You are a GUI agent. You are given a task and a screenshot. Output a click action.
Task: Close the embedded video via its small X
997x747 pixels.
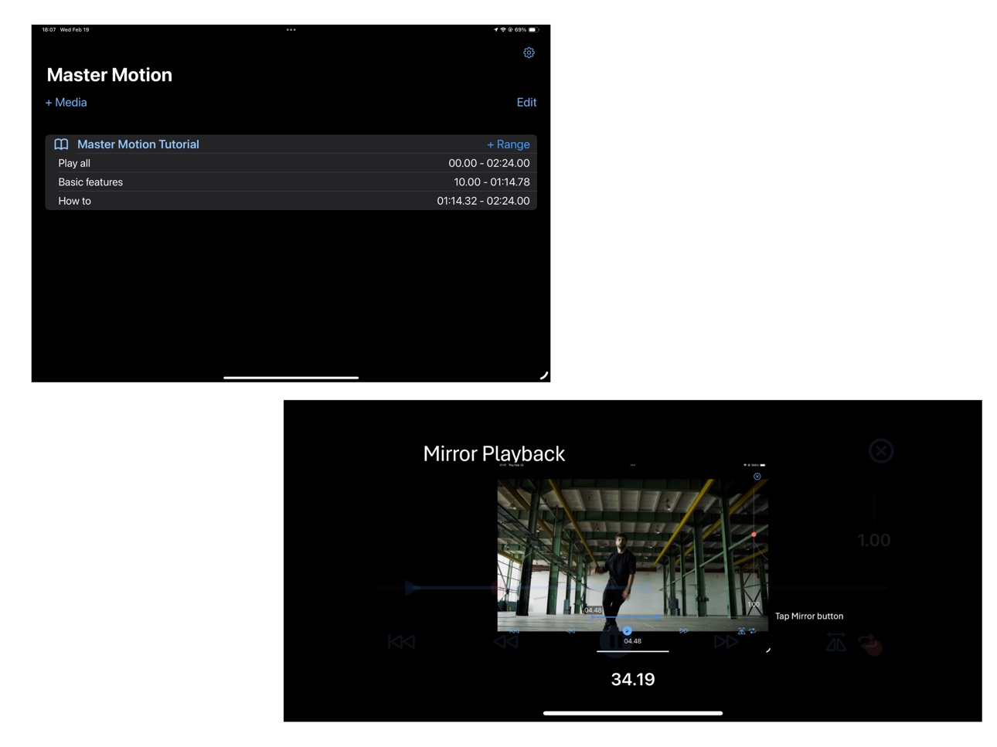(x=757, y=477)
